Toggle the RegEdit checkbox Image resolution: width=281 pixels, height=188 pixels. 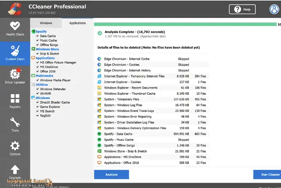pyautogui.click(x=37, y=115)
